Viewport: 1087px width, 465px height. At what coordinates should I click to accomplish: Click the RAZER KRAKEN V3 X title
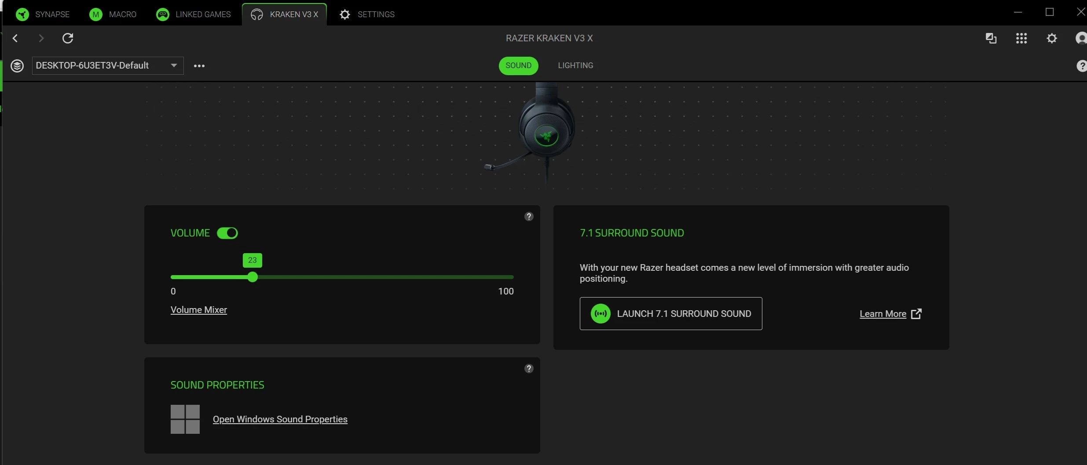pyautogui.click(x=549, y=38)
